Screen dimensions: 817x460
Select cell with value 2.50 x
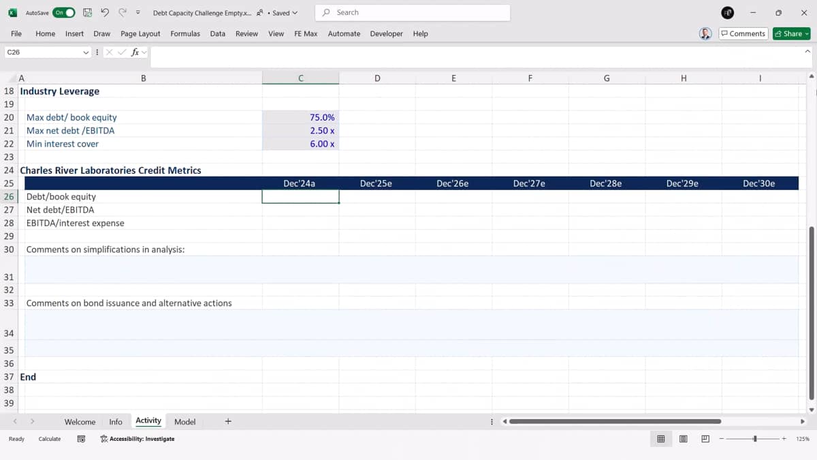pos(300,130)
